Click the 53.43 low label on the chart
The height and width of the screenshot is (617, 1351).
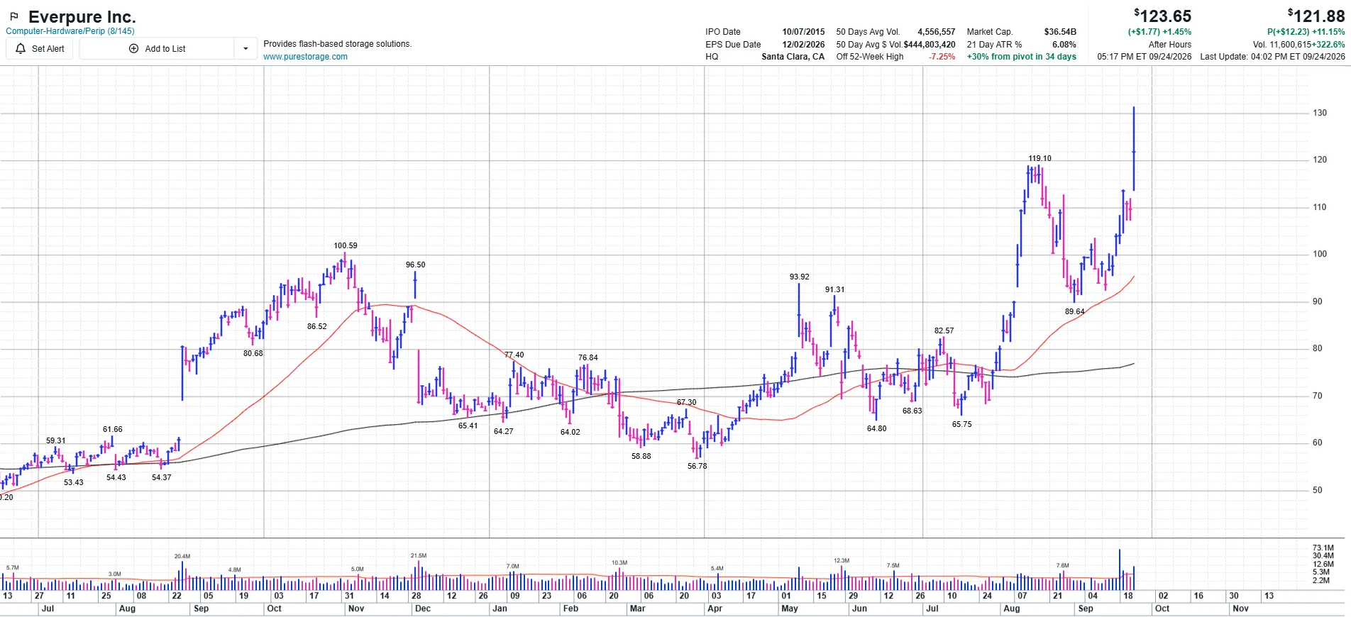(74, 483)
